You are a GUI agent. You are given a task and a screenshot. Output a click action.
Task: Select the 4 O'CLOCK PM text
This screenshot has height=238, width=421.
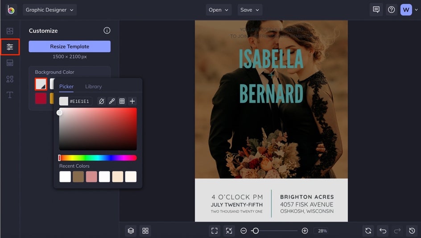[x=237, y=197]
